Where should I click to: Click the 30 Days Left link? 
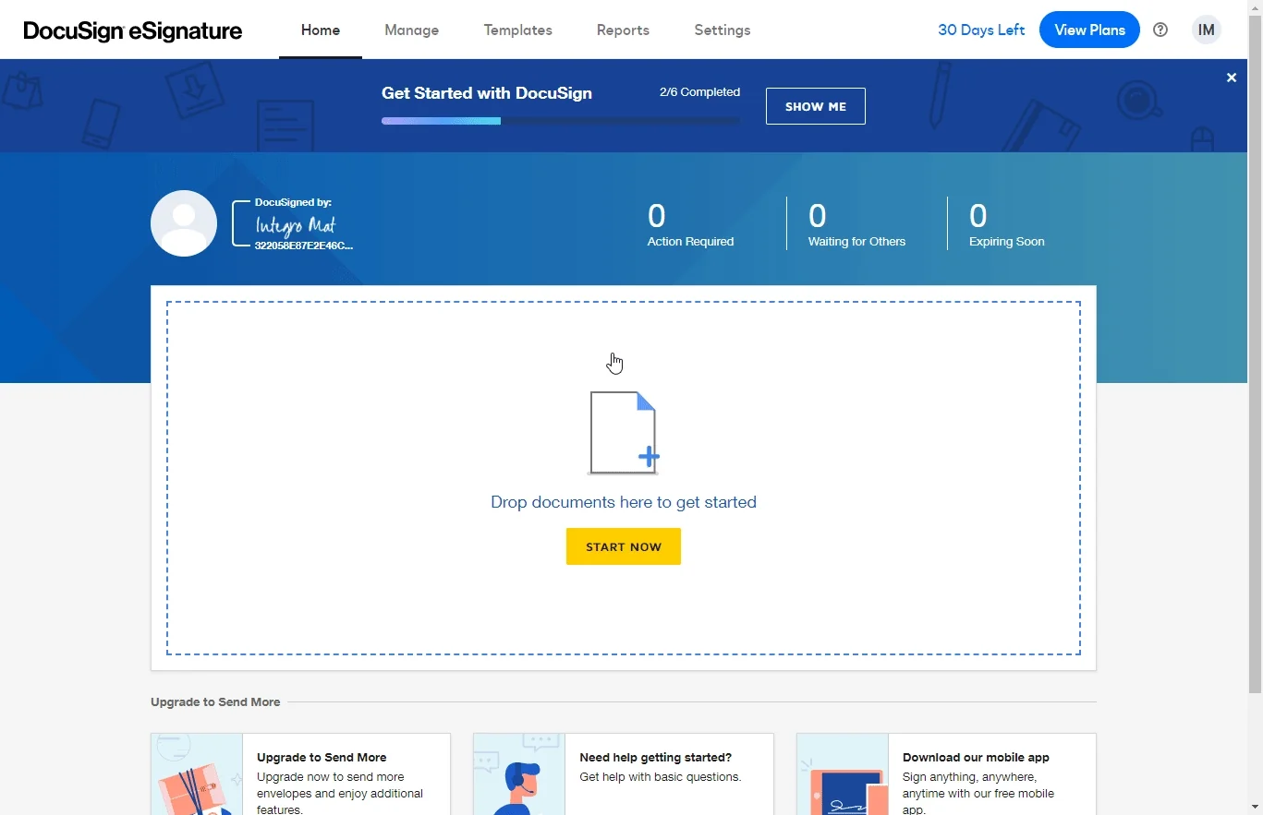981,30
